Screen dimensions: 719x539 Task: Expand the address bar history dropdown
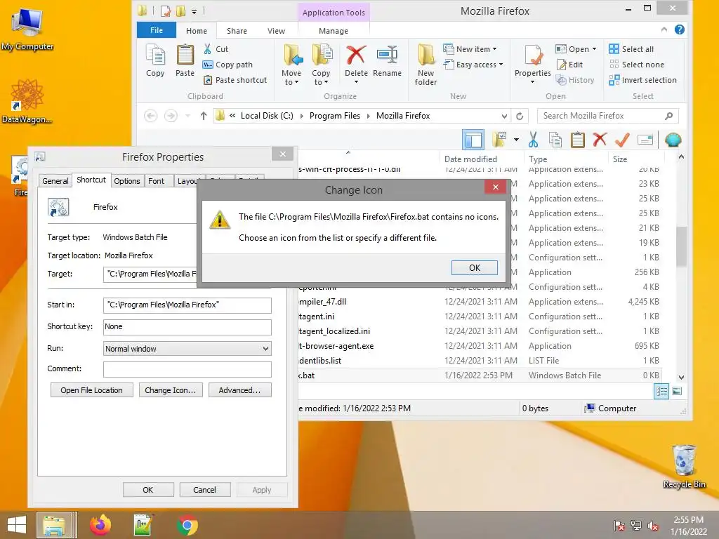pos(504,116)
